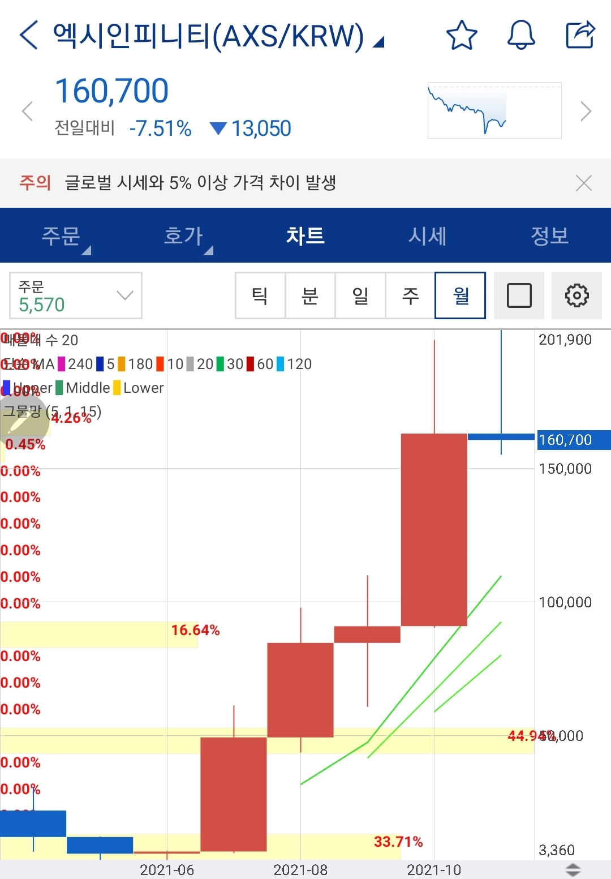
Task: Tap the 33.71% volume profile label
Action: pos(398,842)
